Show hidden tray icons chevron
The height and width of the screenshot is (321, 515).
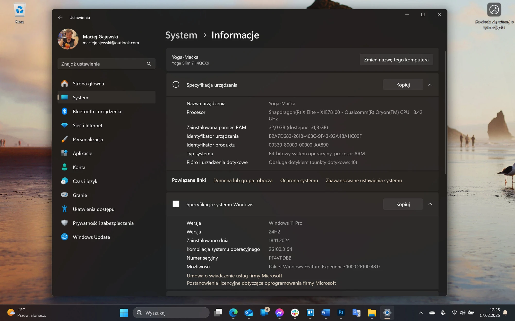421,313
